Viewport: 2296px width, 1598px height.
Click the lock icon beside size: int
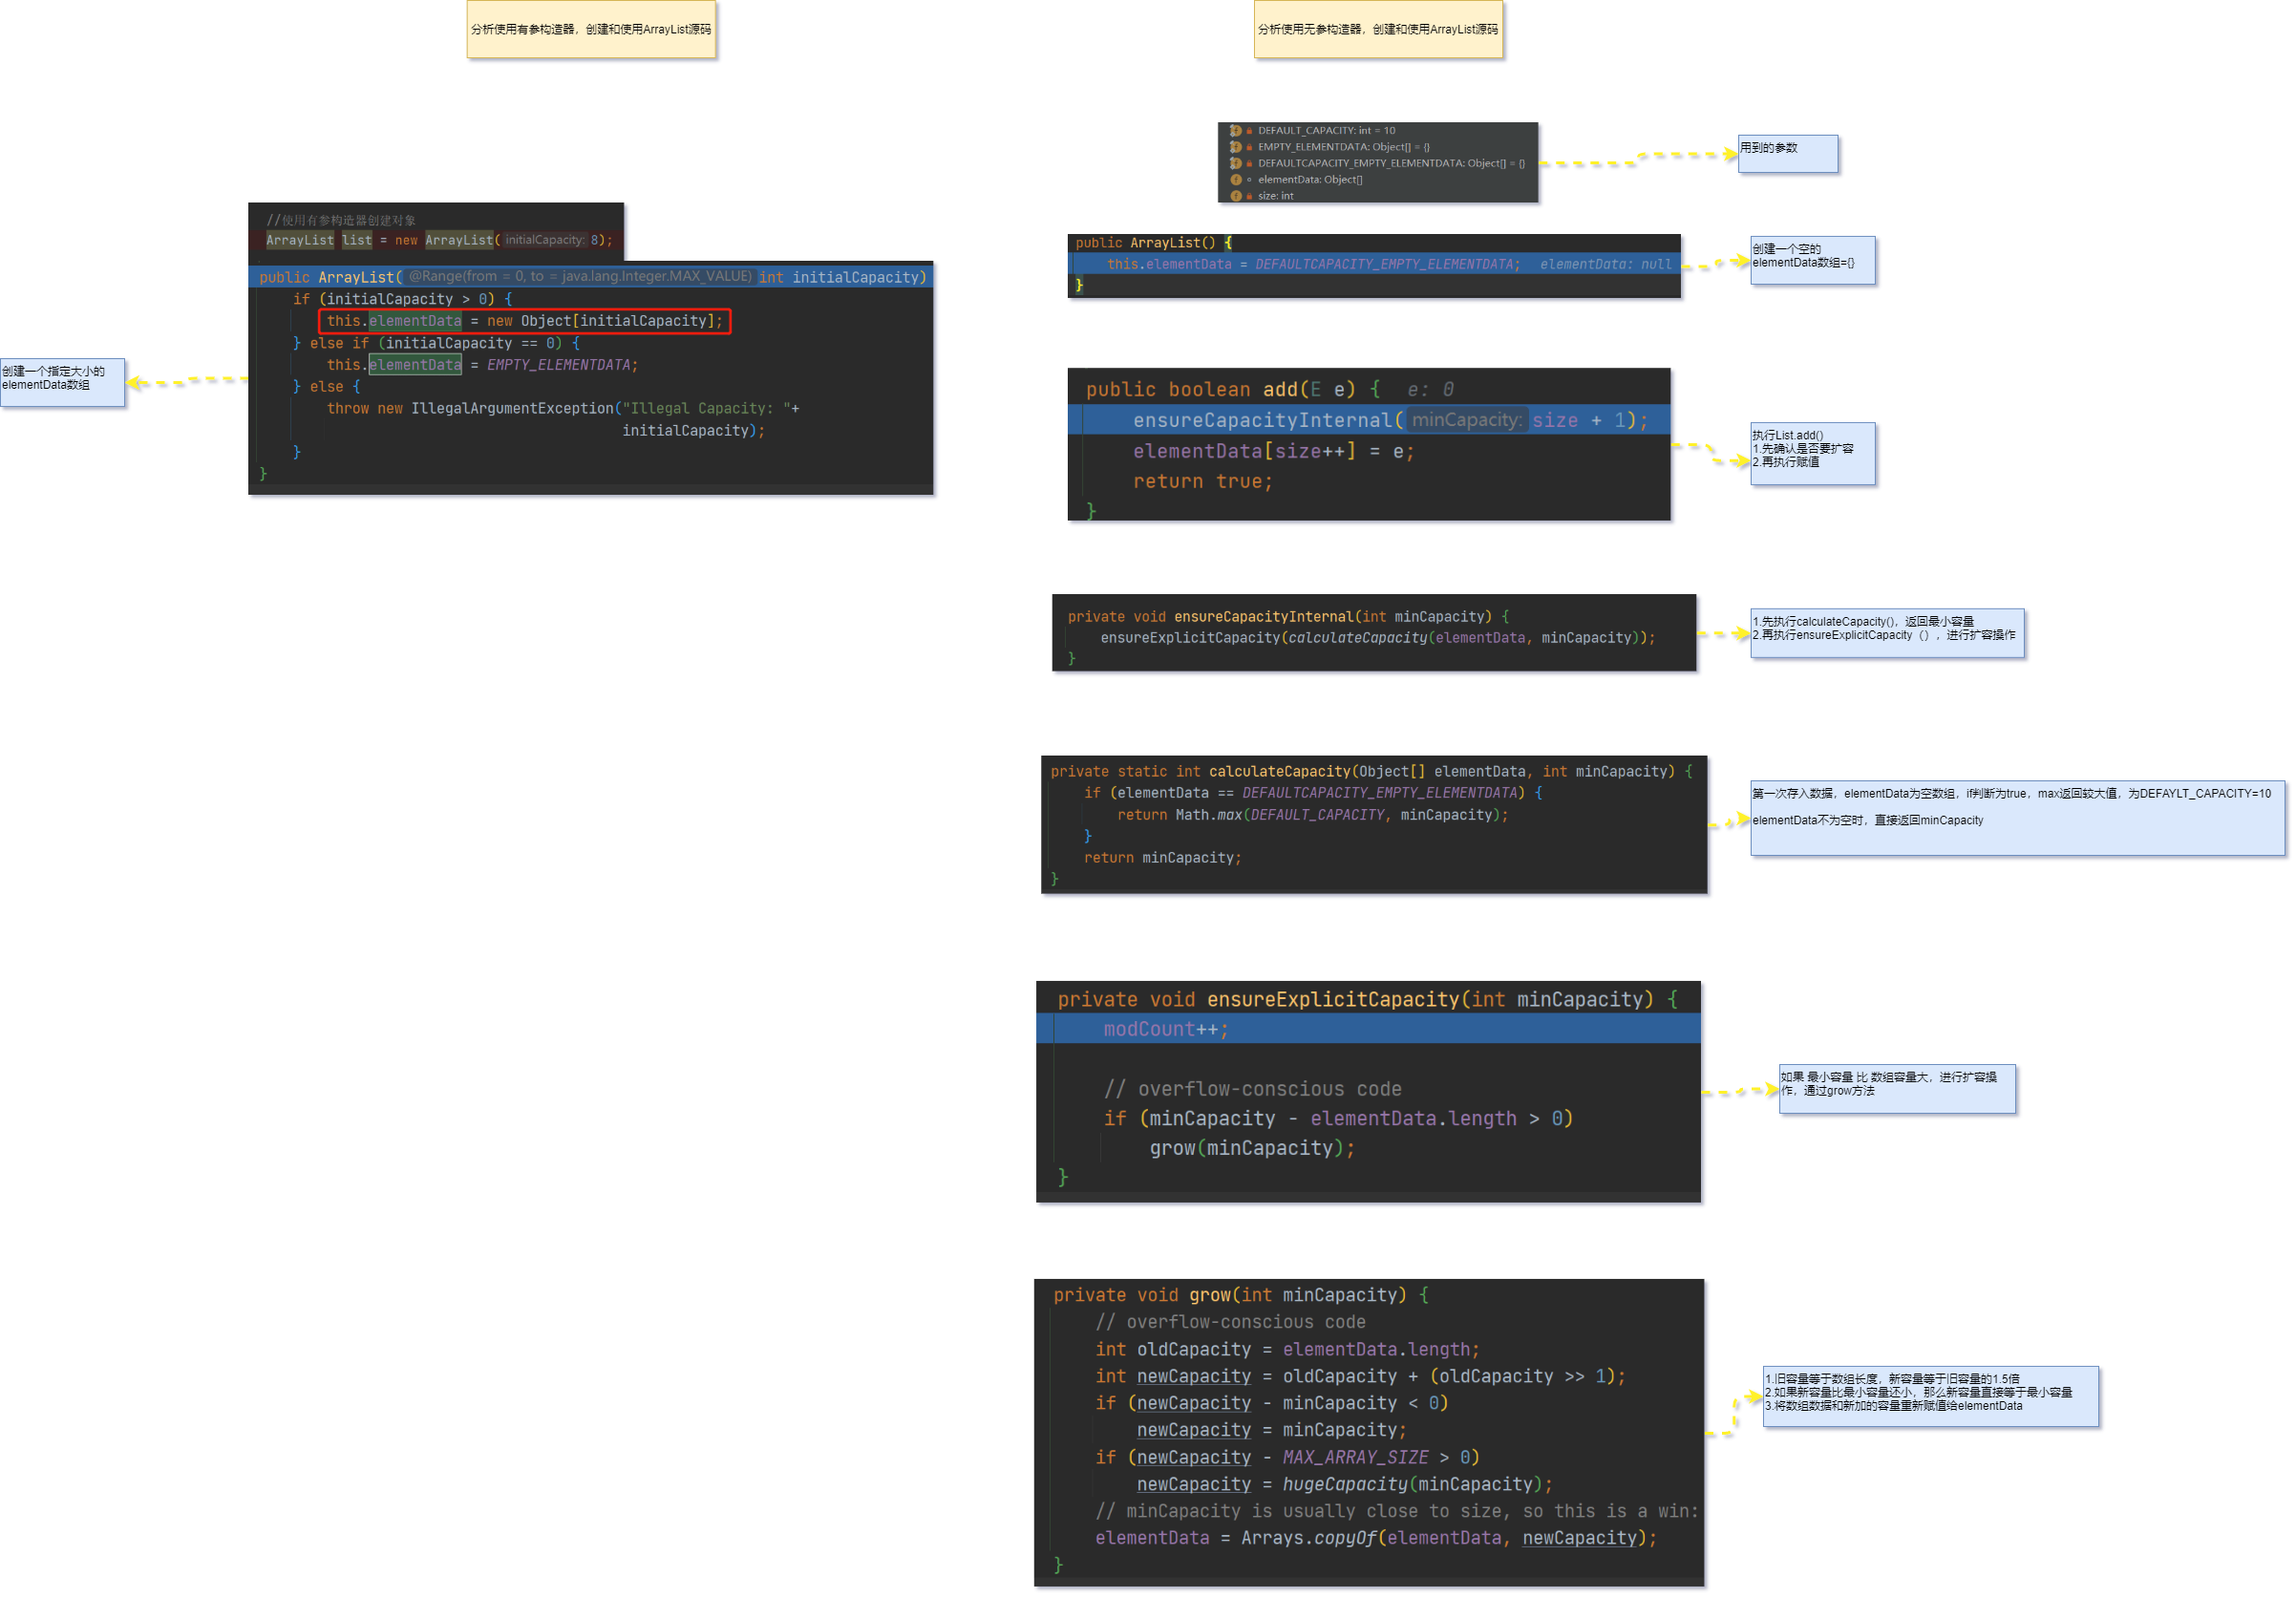(x=1249, y=196)
